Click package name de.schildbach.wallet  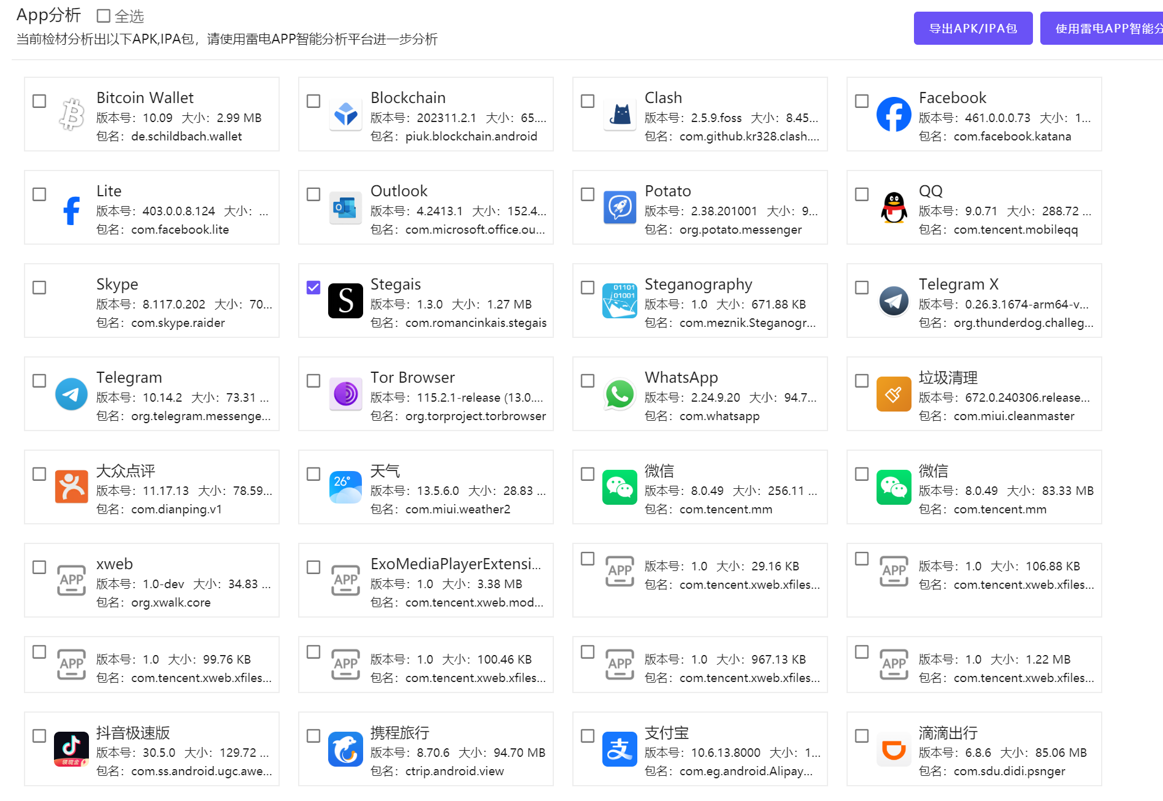pos(186,136)
